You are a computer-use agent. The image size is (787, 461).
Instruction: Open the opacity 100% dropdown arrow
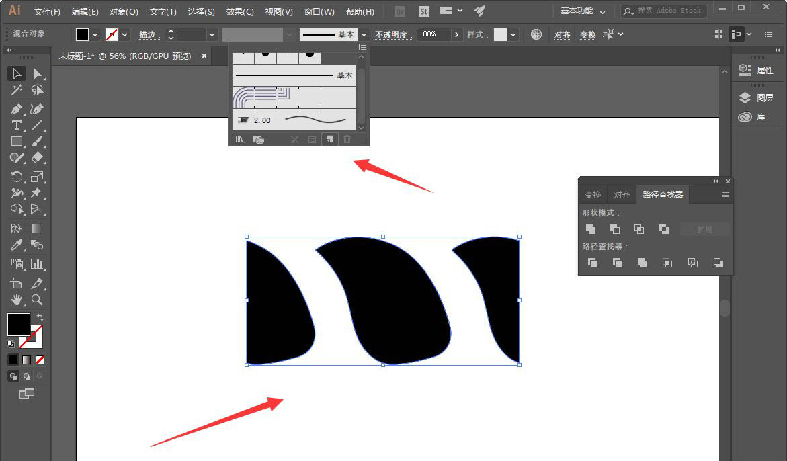457,34
